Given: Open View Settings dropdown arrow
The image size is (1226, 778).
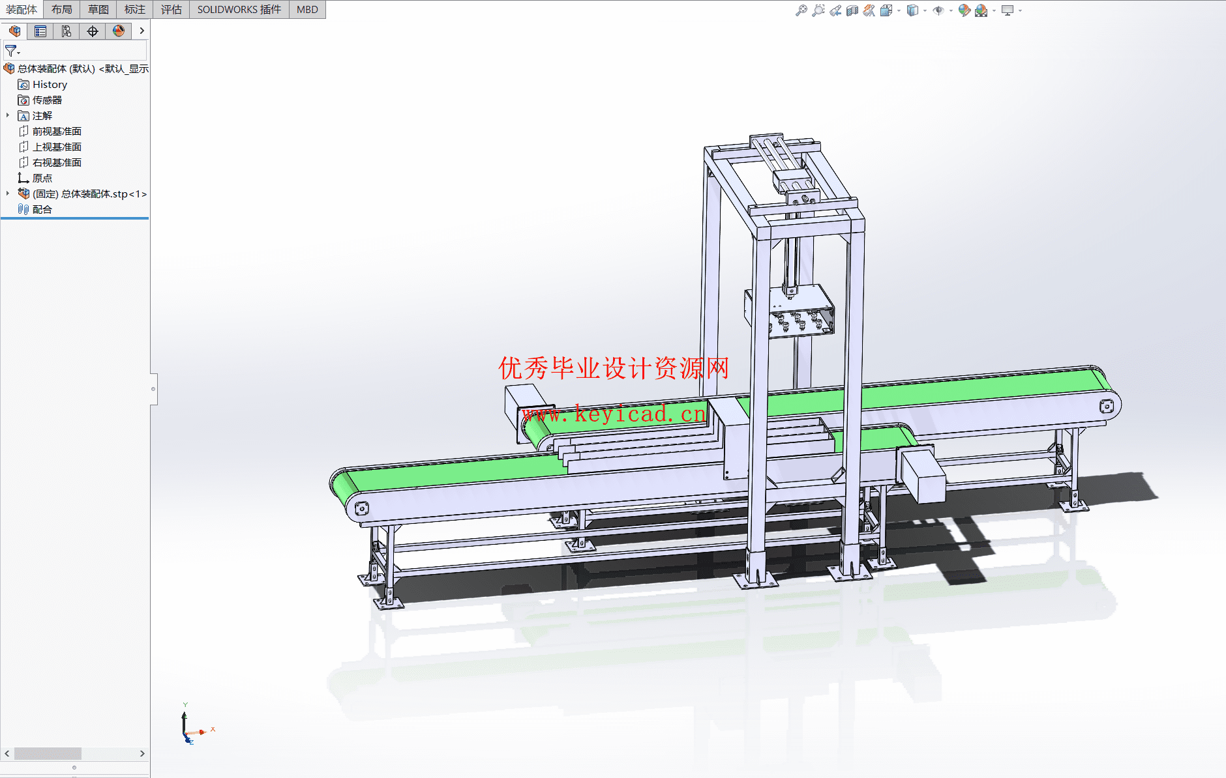Looking at the screenshot, I should pyautogui.click(x=1020, y=11).
